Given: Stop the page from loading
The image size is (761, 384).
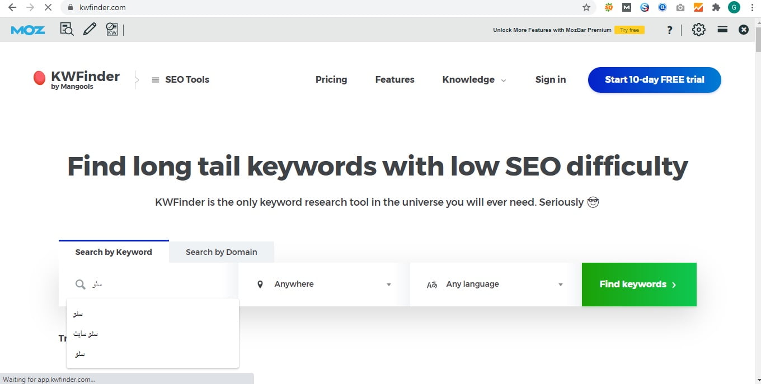Looking at the screenshot, I should pyautogui.click(x=48, y=8).
